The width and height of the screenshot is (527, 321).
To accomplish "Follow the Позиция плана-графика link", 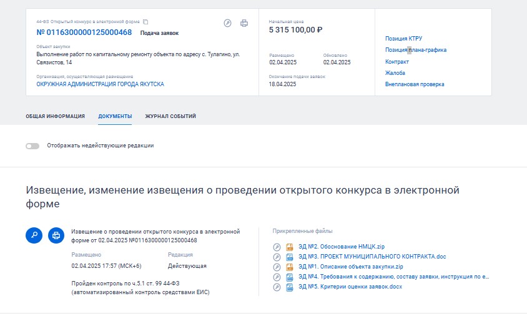I will click(416, 50).
